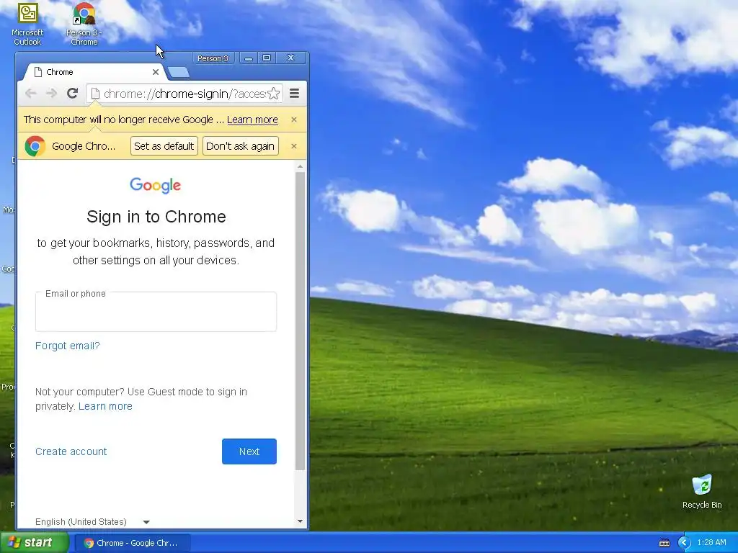
Task: Click the blue Next button
Action: tap(249, 451)
